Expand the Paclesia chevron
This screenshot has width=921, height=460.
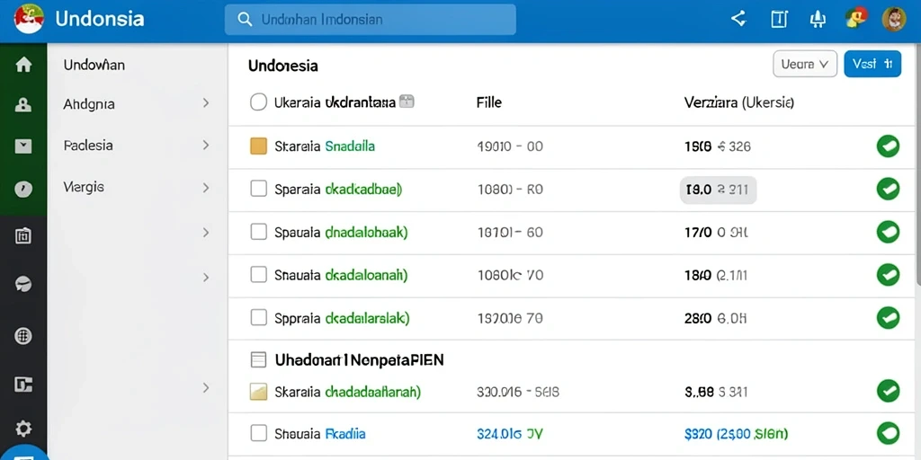coord(206,145)
